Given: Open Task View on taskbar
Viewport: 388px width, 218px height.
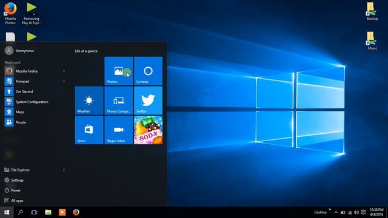Looking at the screenshot, I should point(34,213).
